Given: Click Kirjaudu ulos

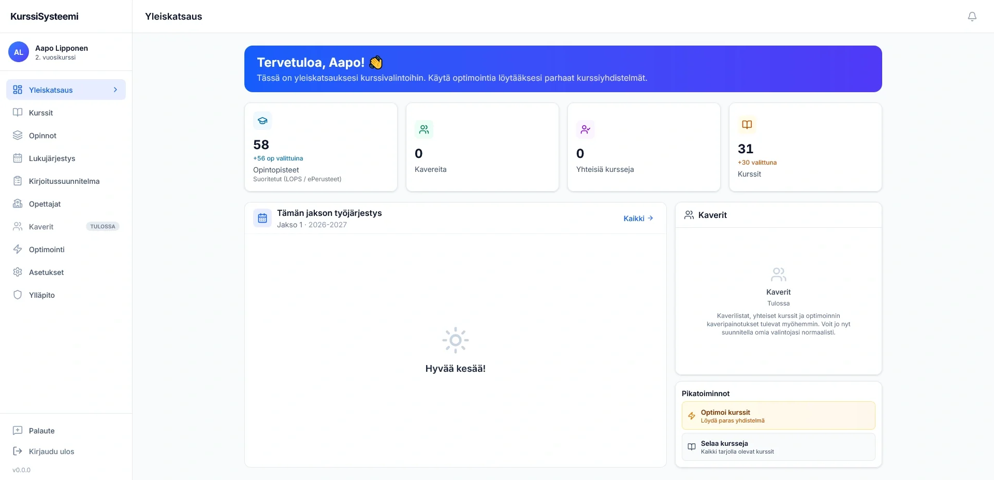Looking at the screenshot, I should (66, 451).
